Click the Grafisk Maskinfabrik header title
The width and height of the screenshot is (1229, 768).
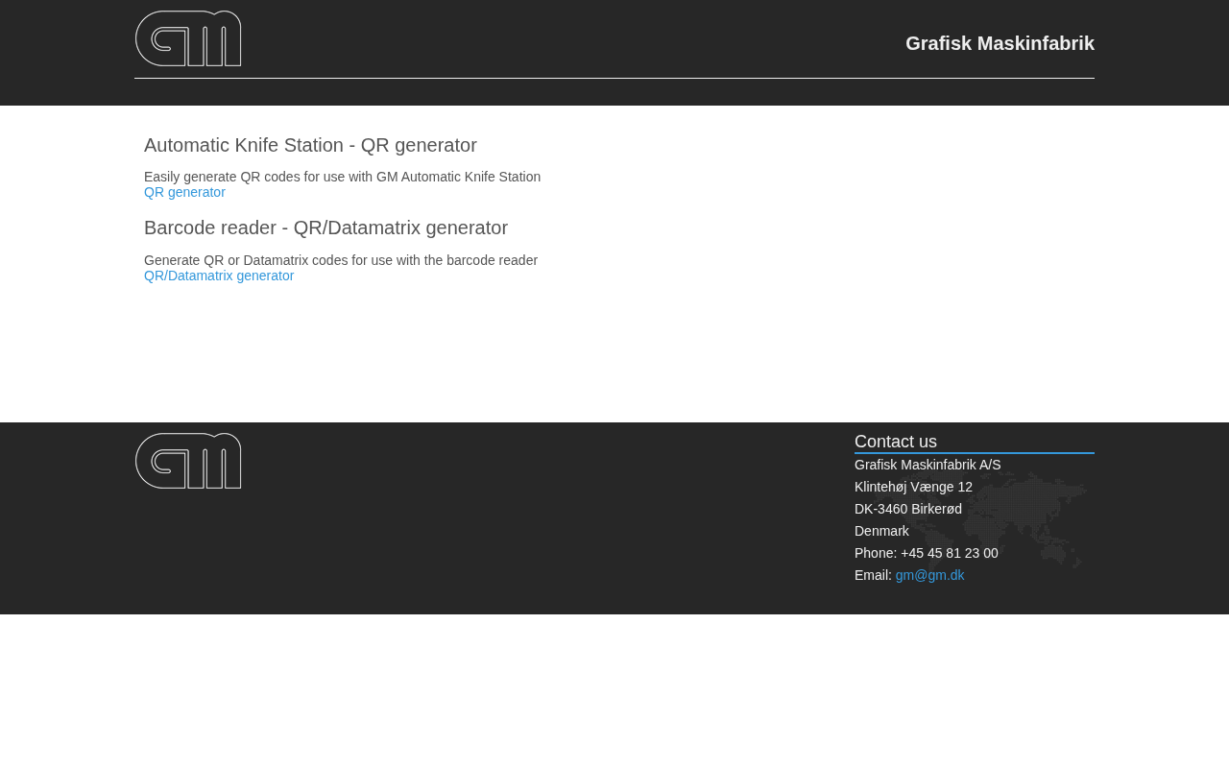click(1000, 43)
